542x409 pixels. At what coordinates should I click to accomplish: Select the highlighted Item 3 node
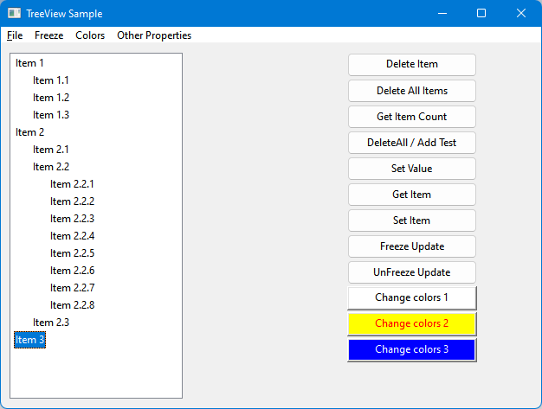tap(29, 340)
